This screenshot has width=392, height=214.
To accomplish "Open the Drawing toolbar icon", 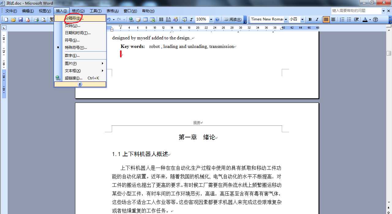I will coord(175,20).
